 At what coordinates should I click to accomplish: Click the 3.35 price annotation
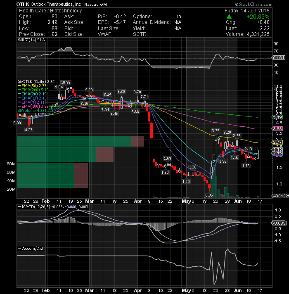pos(216,130)
